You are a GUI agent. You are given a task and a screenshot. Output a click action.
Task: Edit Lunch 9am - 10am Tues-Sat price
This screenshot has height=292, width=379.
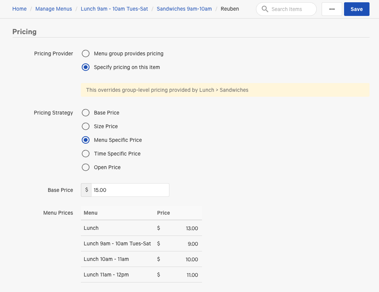coord(193,244)
